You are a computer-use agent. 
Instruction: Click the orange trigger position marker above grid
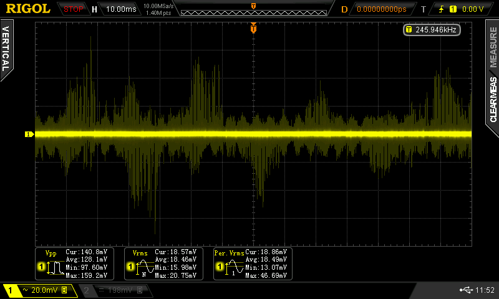coord(253,28)
